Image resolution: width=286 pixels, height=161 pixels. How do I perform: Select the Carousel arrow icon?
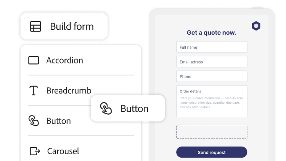click(x=35, y=151)
